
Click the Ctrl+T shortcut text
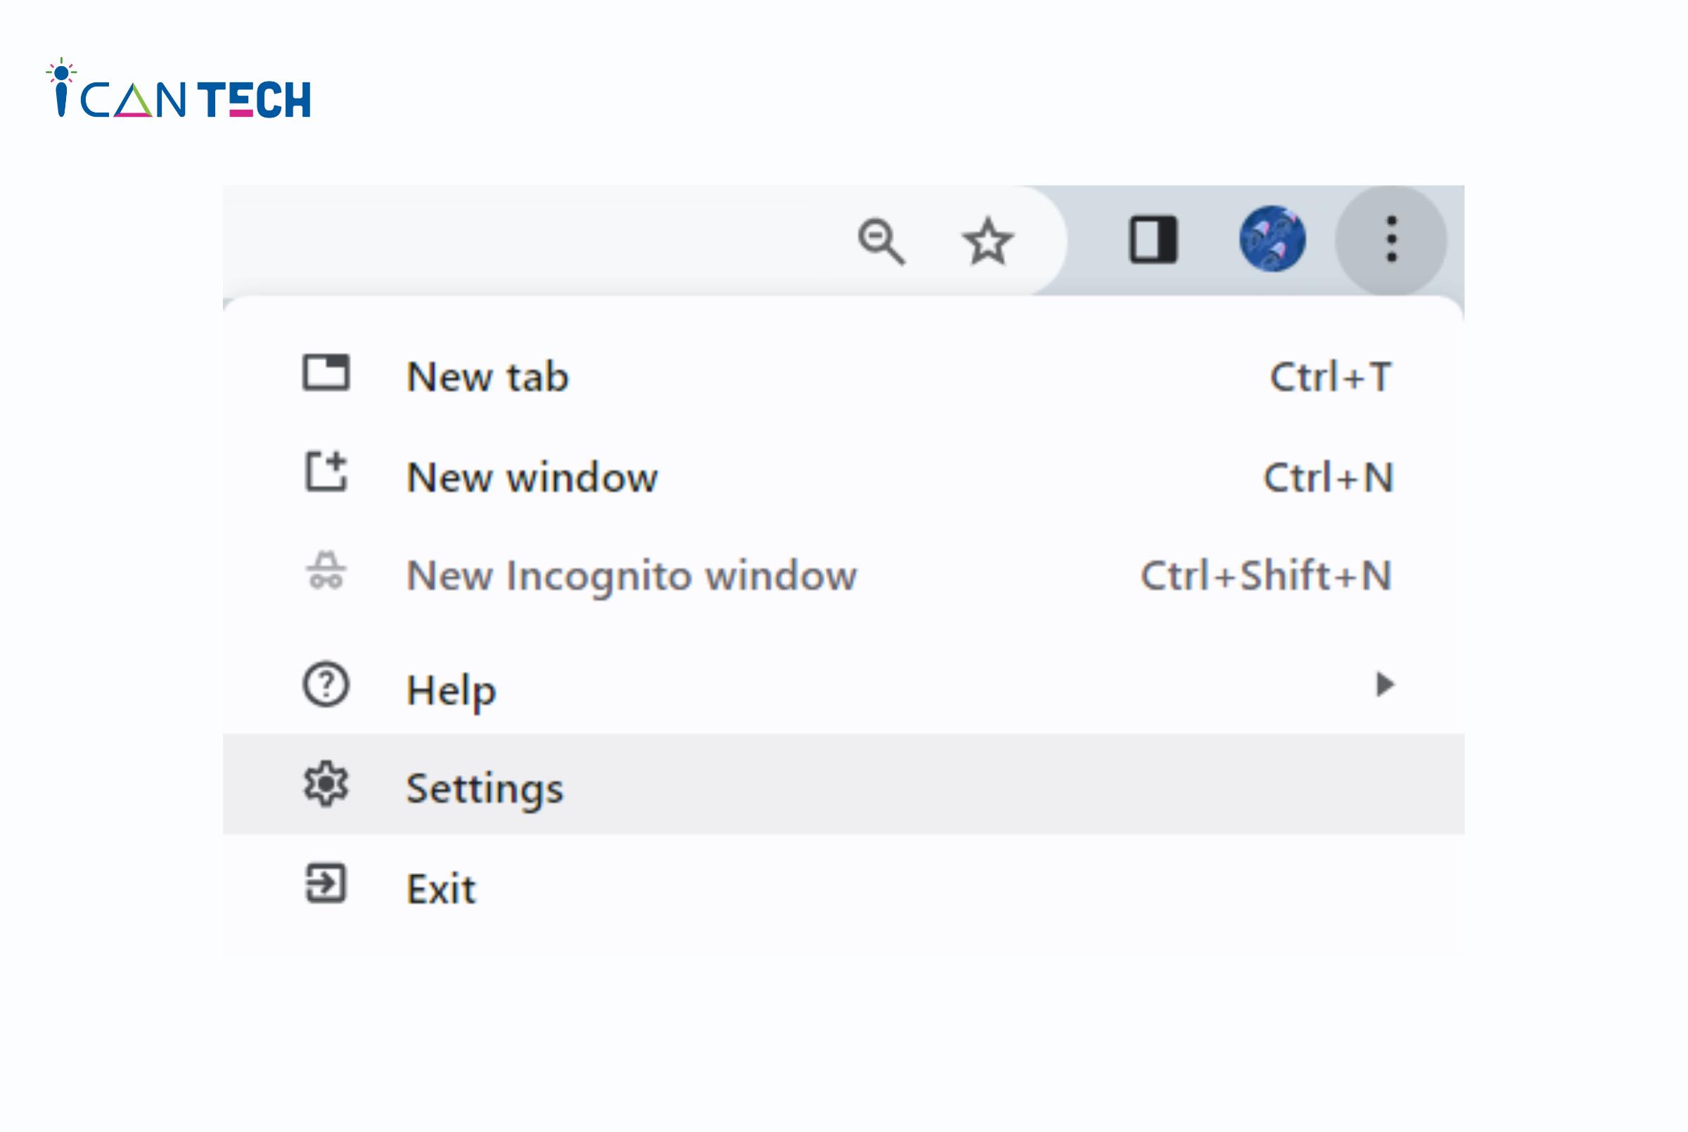pos(1330,377)
